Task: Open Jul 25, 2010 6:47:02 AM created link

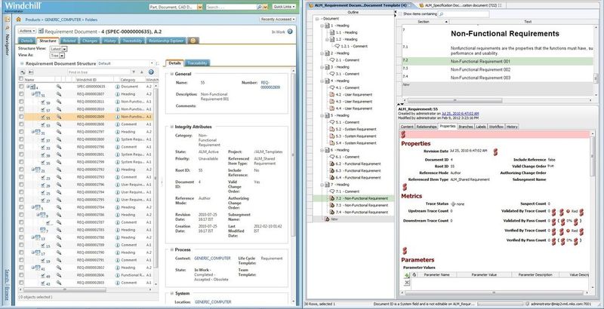Action: click(x=460, y=114)
